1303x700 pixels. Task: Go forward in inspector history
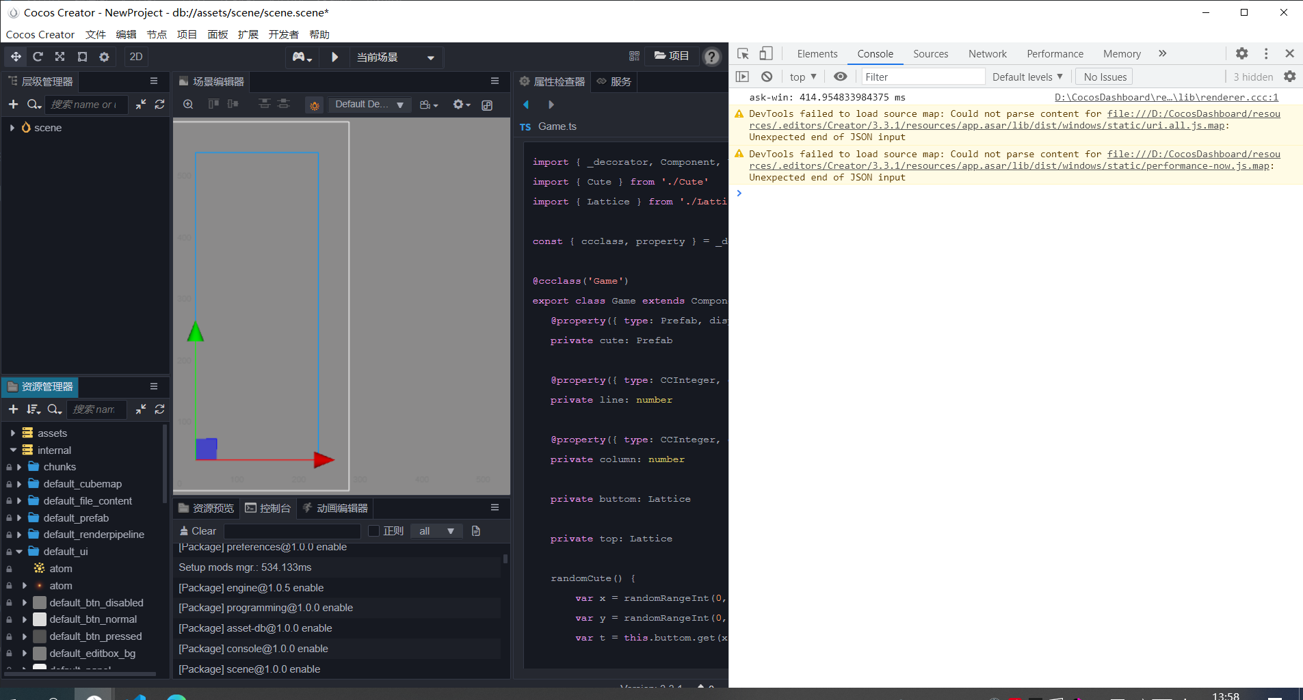pos(551,105)
